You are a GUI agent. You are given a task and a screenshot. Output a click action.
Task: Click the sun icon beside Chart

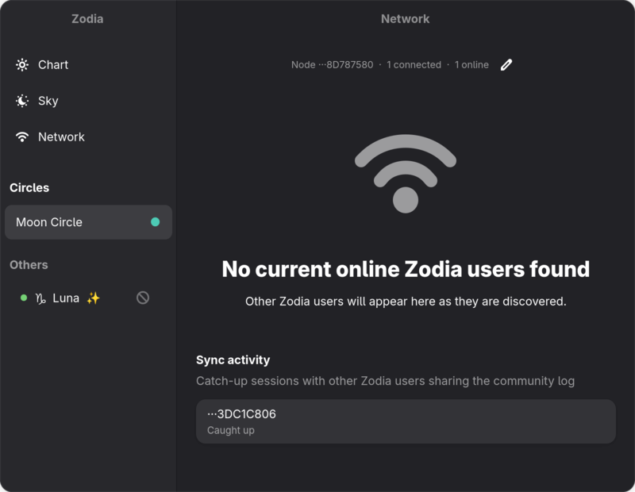[22, 65]
